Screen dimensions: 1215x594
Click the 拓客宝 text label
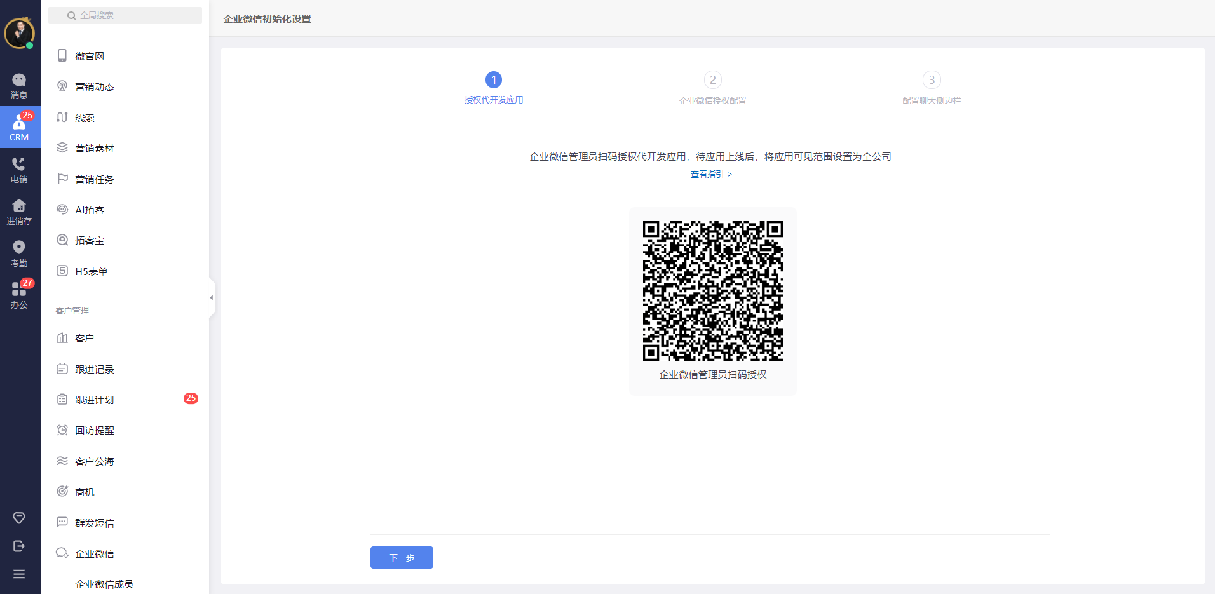coord(90,241)
